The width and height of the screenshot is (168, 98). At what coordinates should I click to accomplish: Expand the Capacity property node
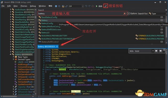13,87
